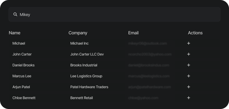Focus the search field containing Mikey
Screen dimensions: 229x109
[114, 14]
